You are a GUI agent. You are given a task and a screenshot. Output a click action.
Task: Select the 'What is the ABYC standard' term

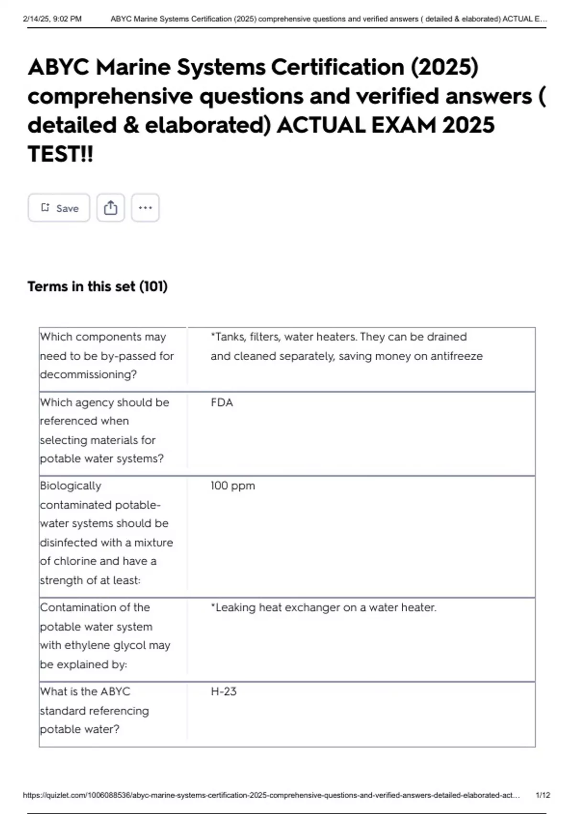click(94, 710)
